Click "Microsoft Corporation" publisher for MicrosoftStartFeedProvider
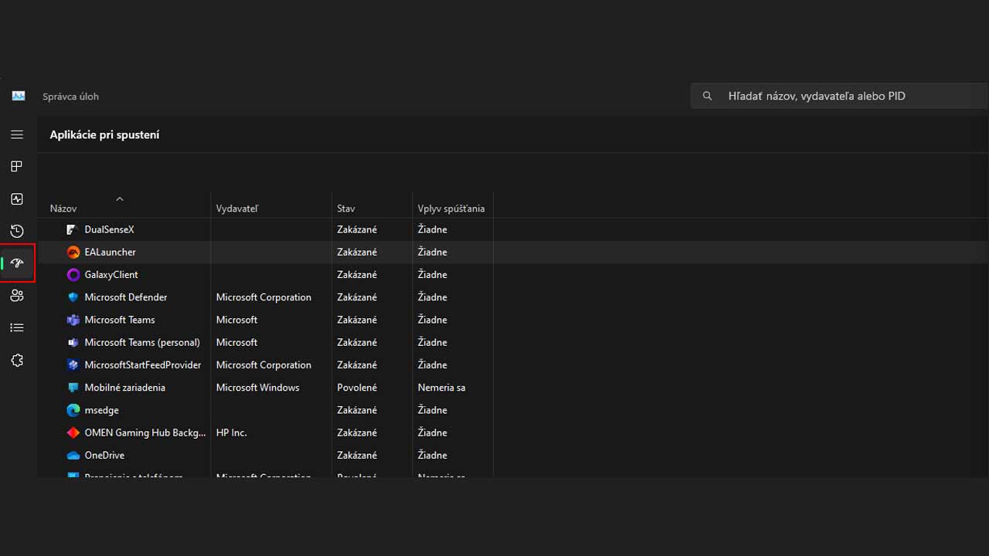 (263, 364)
